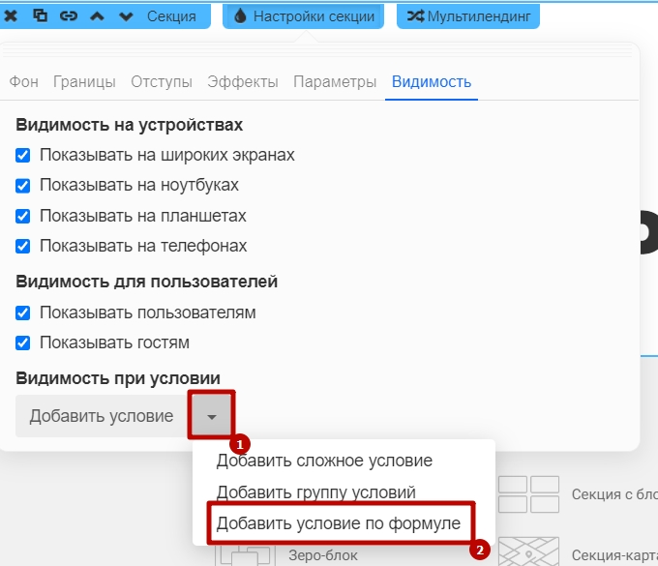Disable Показывать на планшетах checkbox
The image size is (658, 566).
22,216
